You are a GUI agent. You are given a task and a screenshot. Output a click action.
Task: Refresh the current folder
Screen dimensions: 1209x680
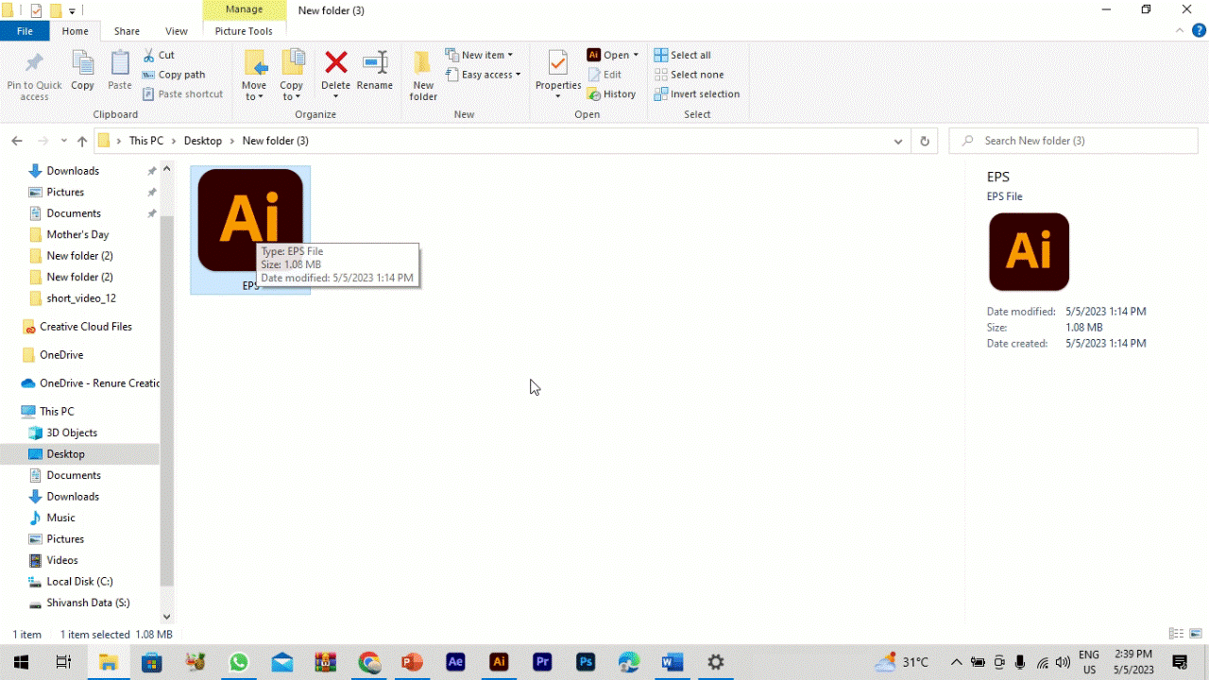click(x=924, y=140)
